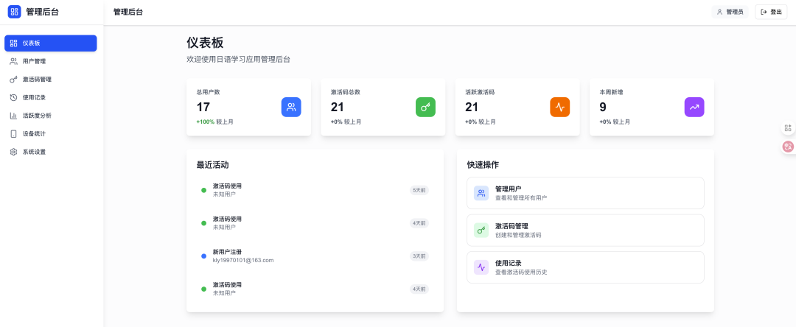Screen dimensions: 796x327
Task: Click the 快速操作 section heading
Action: click(483, 165)
